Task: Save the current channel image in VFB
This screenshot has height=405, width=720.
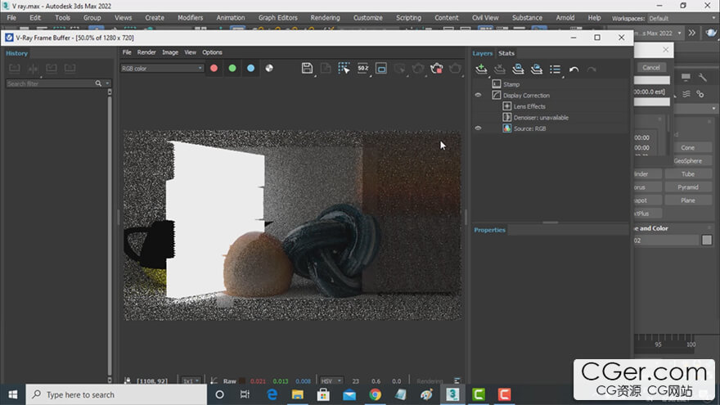Action: tap(307, 69)
